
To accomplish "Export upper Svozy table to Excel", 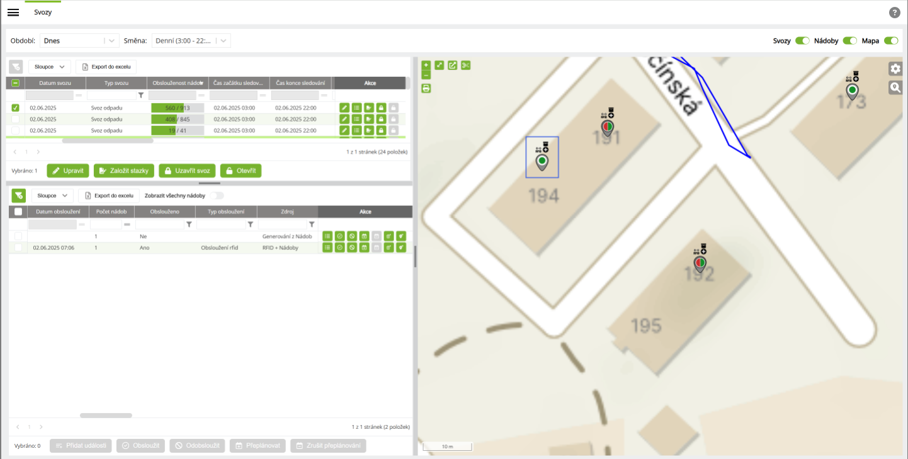I will click(x=106, y=67).
